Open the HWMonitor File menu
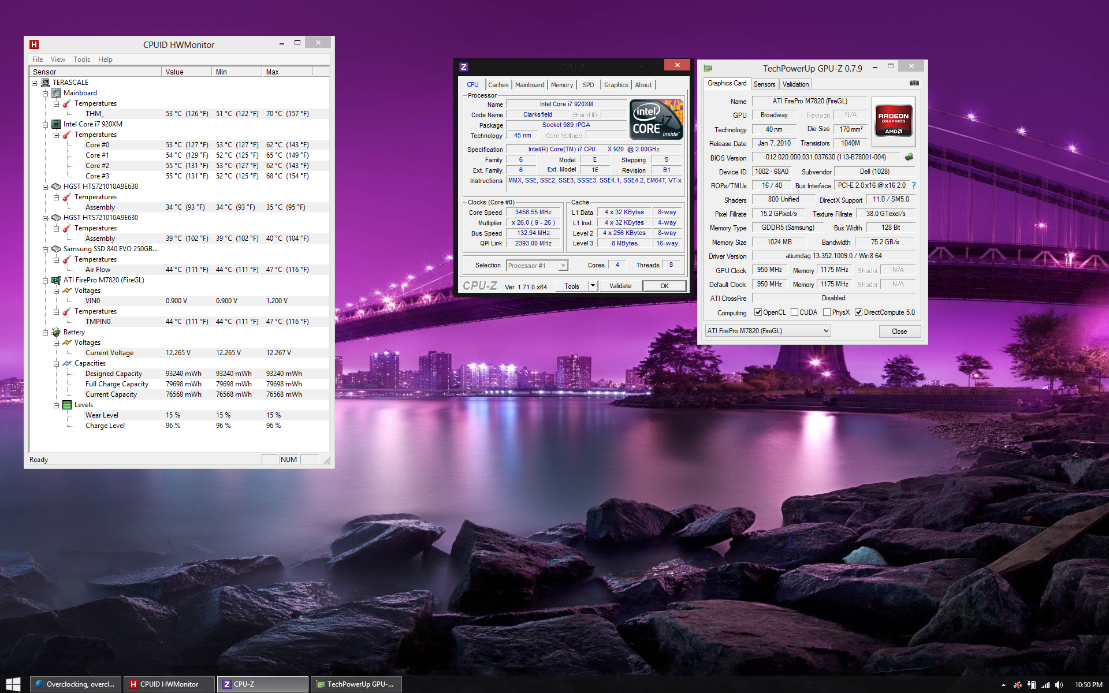 coord(38,59)
